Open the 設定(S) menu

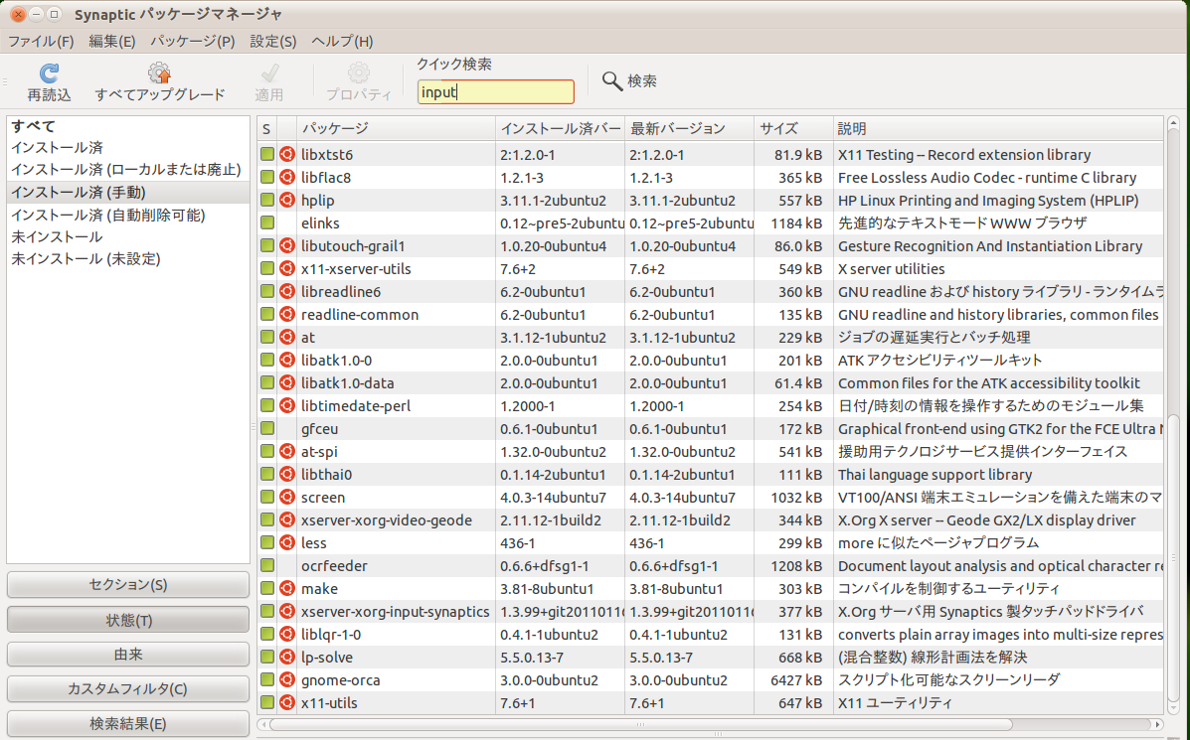coord(273,41)
